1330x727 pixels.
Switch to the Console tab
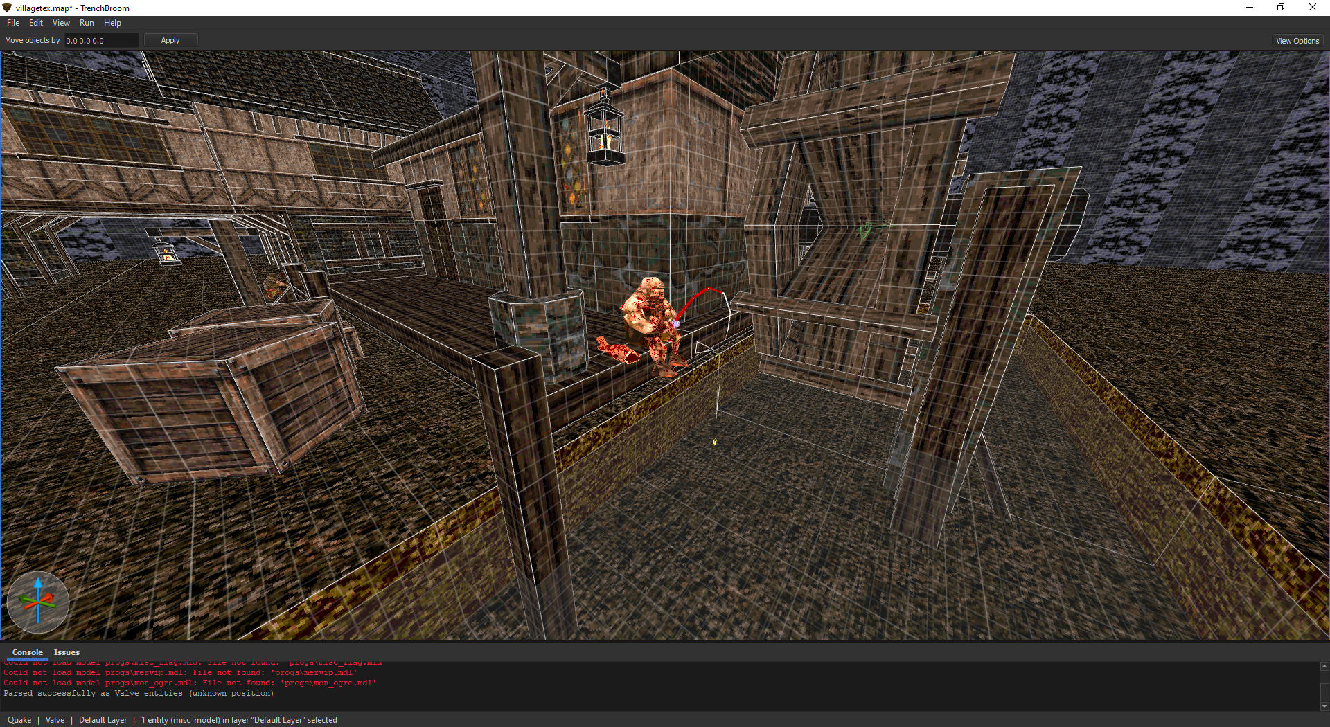pyautogui.click(x=28, y=652)
